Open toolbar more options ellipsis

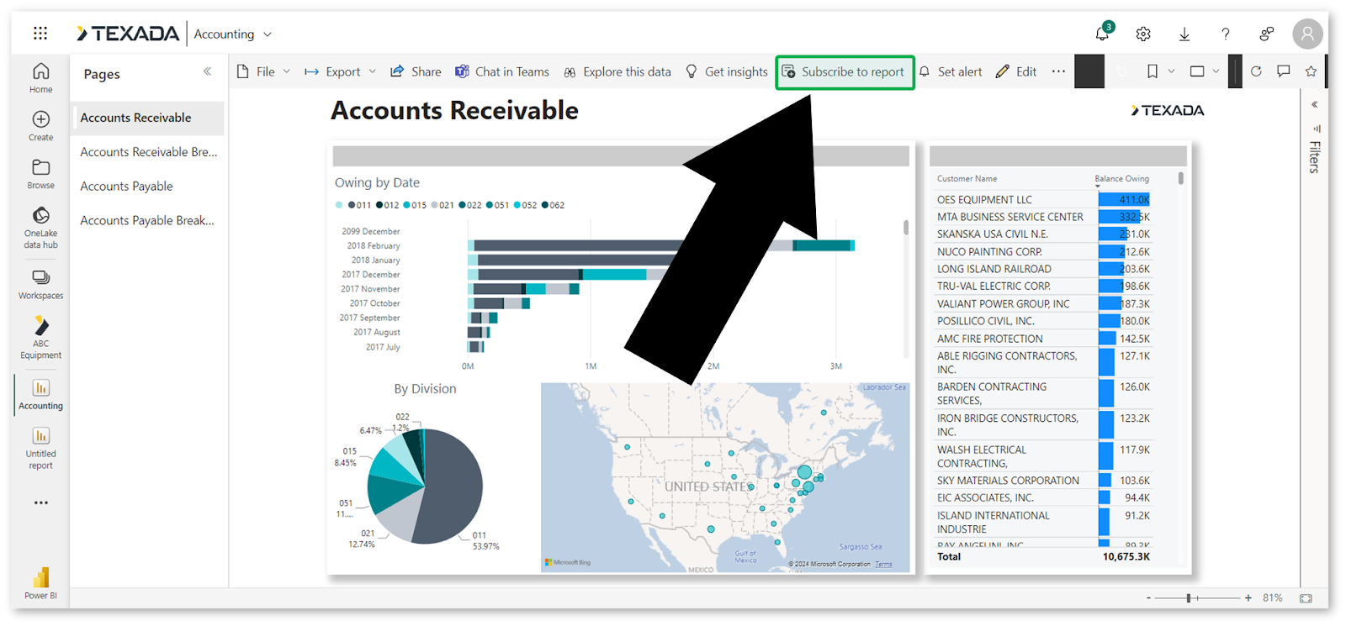click(x=1058, y=71)
